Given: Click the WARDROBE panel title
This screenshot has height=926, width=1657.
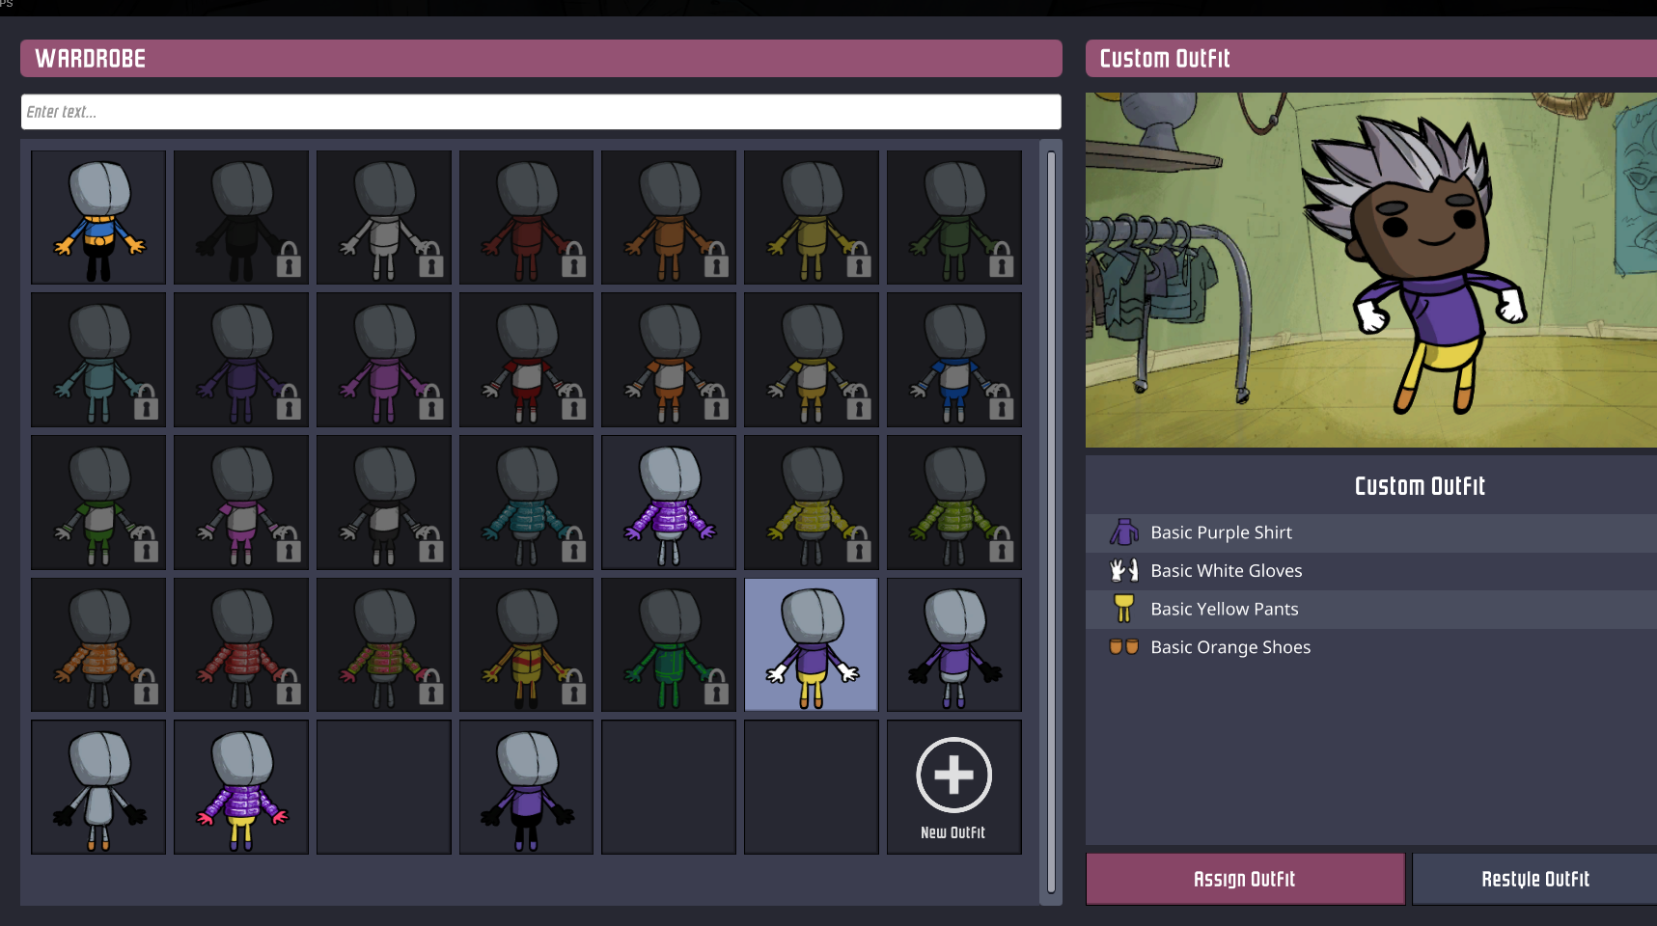Looking at the screenshot, I should pos(91,59).
